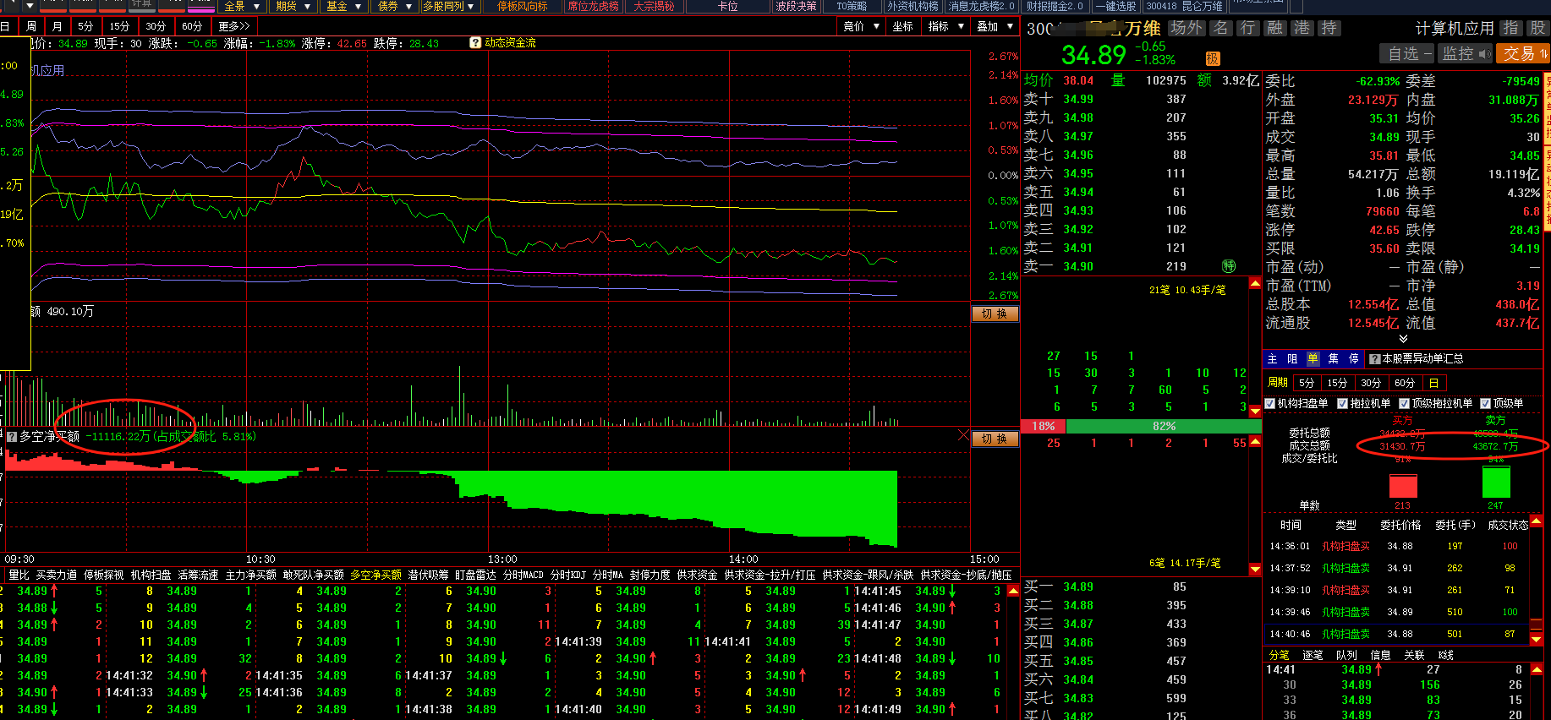Open the 场外 quote badge
Viewport: 1551px width, 720px height.
(x=1186, y=28)
